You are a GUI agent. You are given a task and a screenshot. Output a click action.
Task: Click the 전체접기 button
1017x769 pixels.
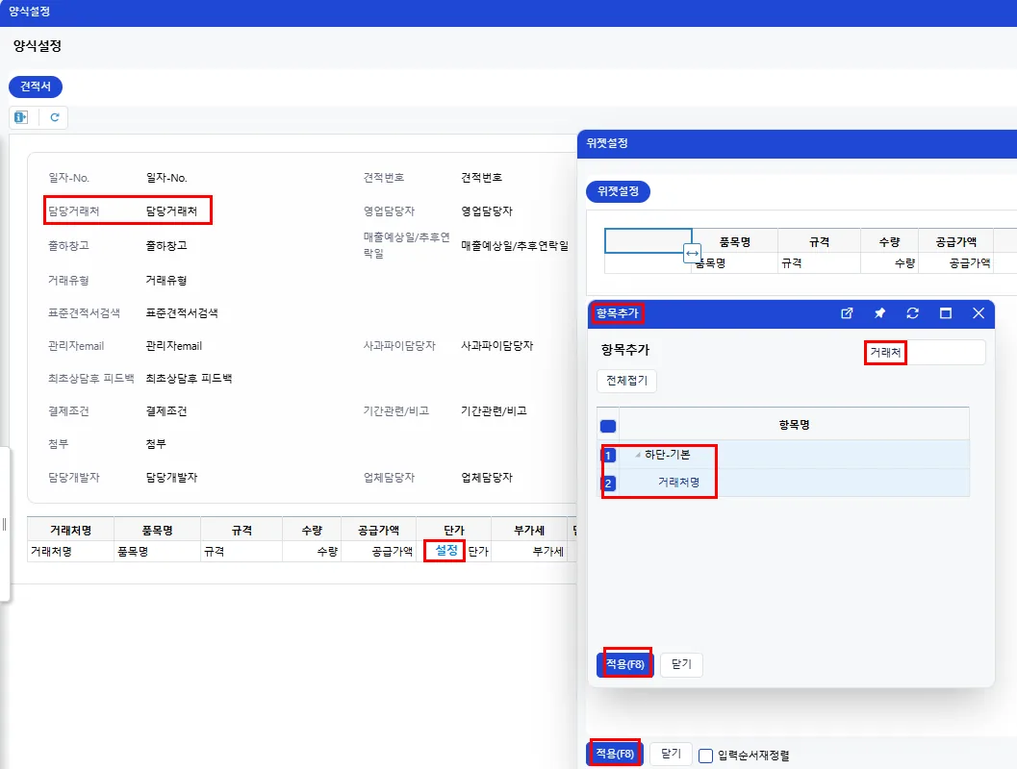[x=626, y=381]
